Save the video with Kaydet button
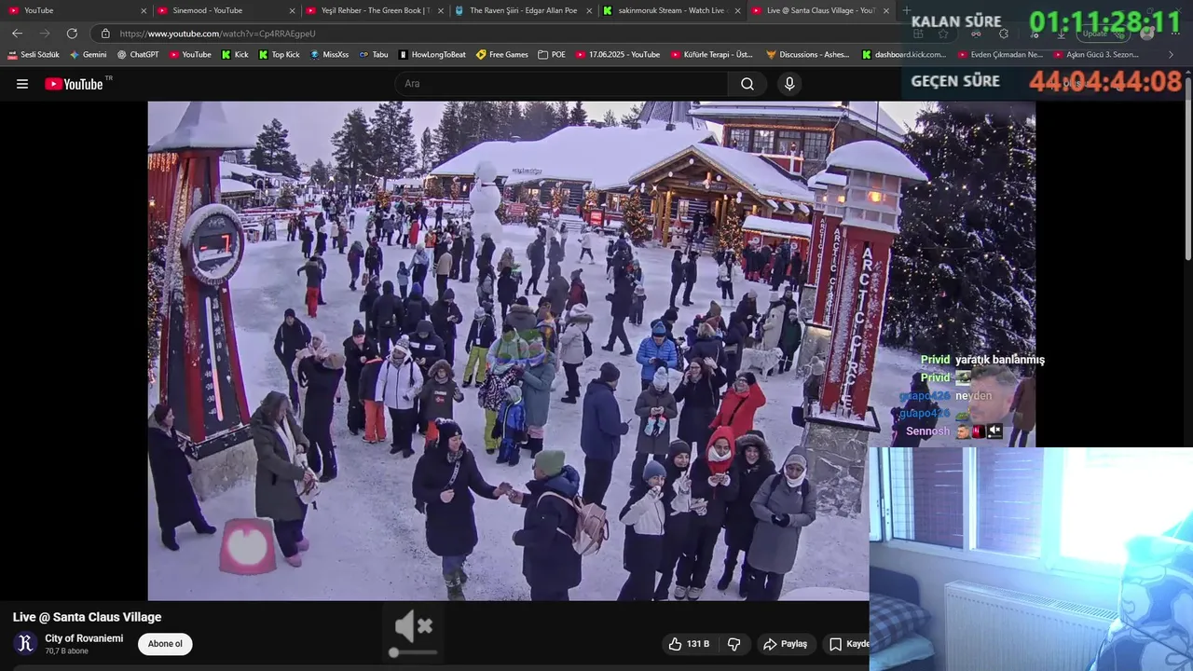This screenshot has height=671, width=1193. coord(849,644)
